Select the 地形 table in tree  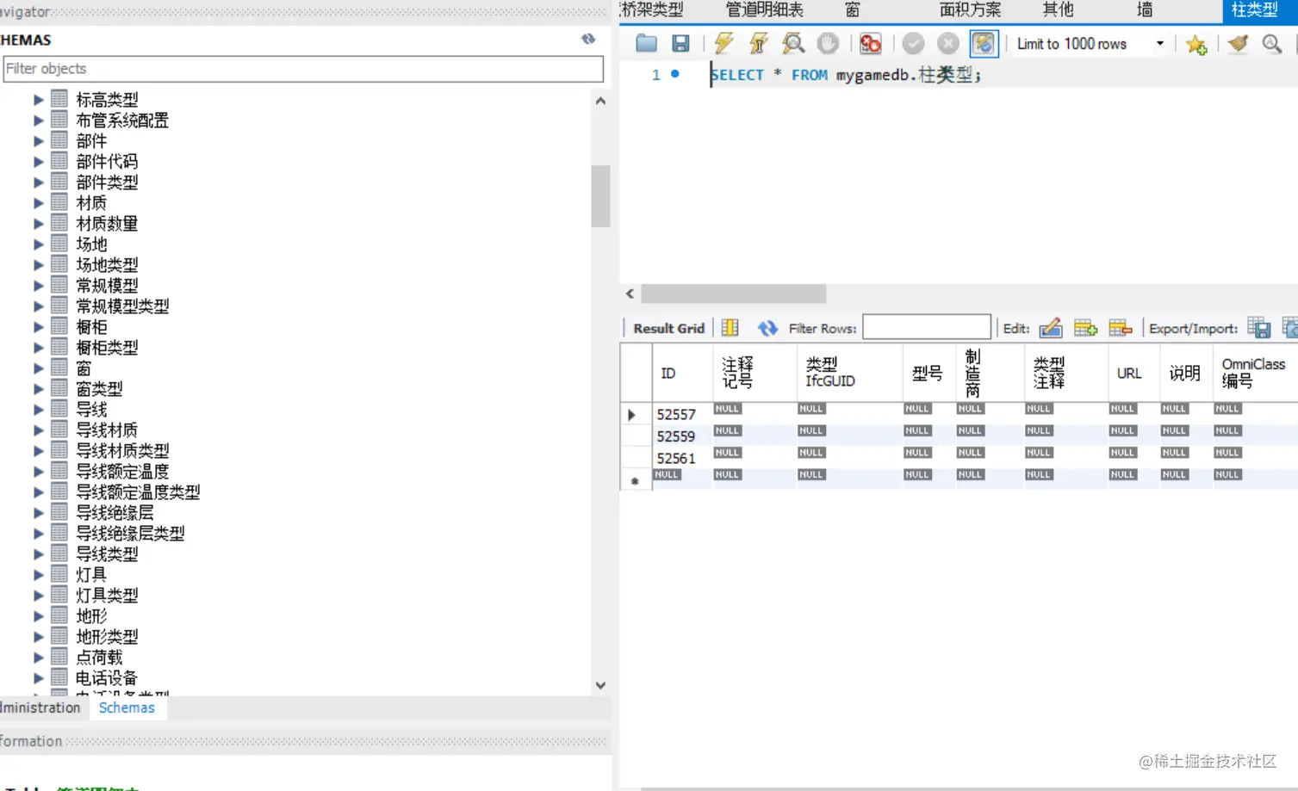point(91,616)
